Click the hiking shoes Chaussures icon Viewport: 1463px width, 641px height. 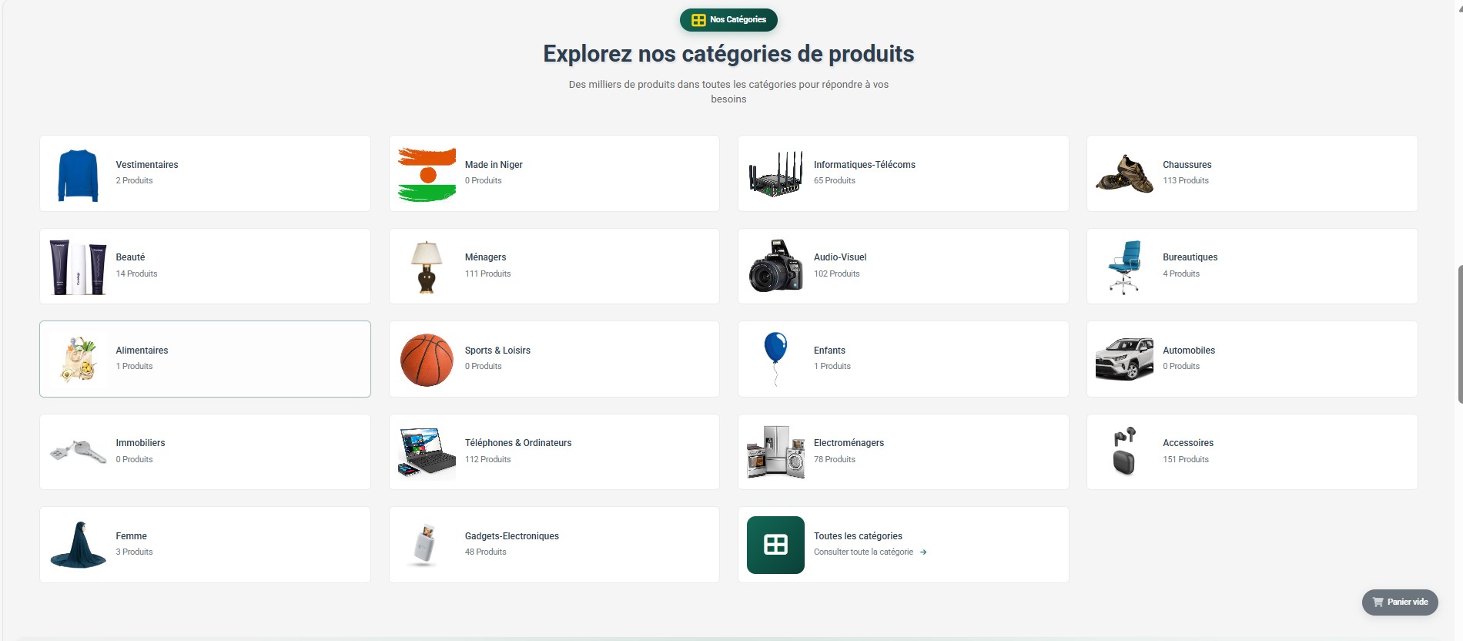(x=1124, y=175)
